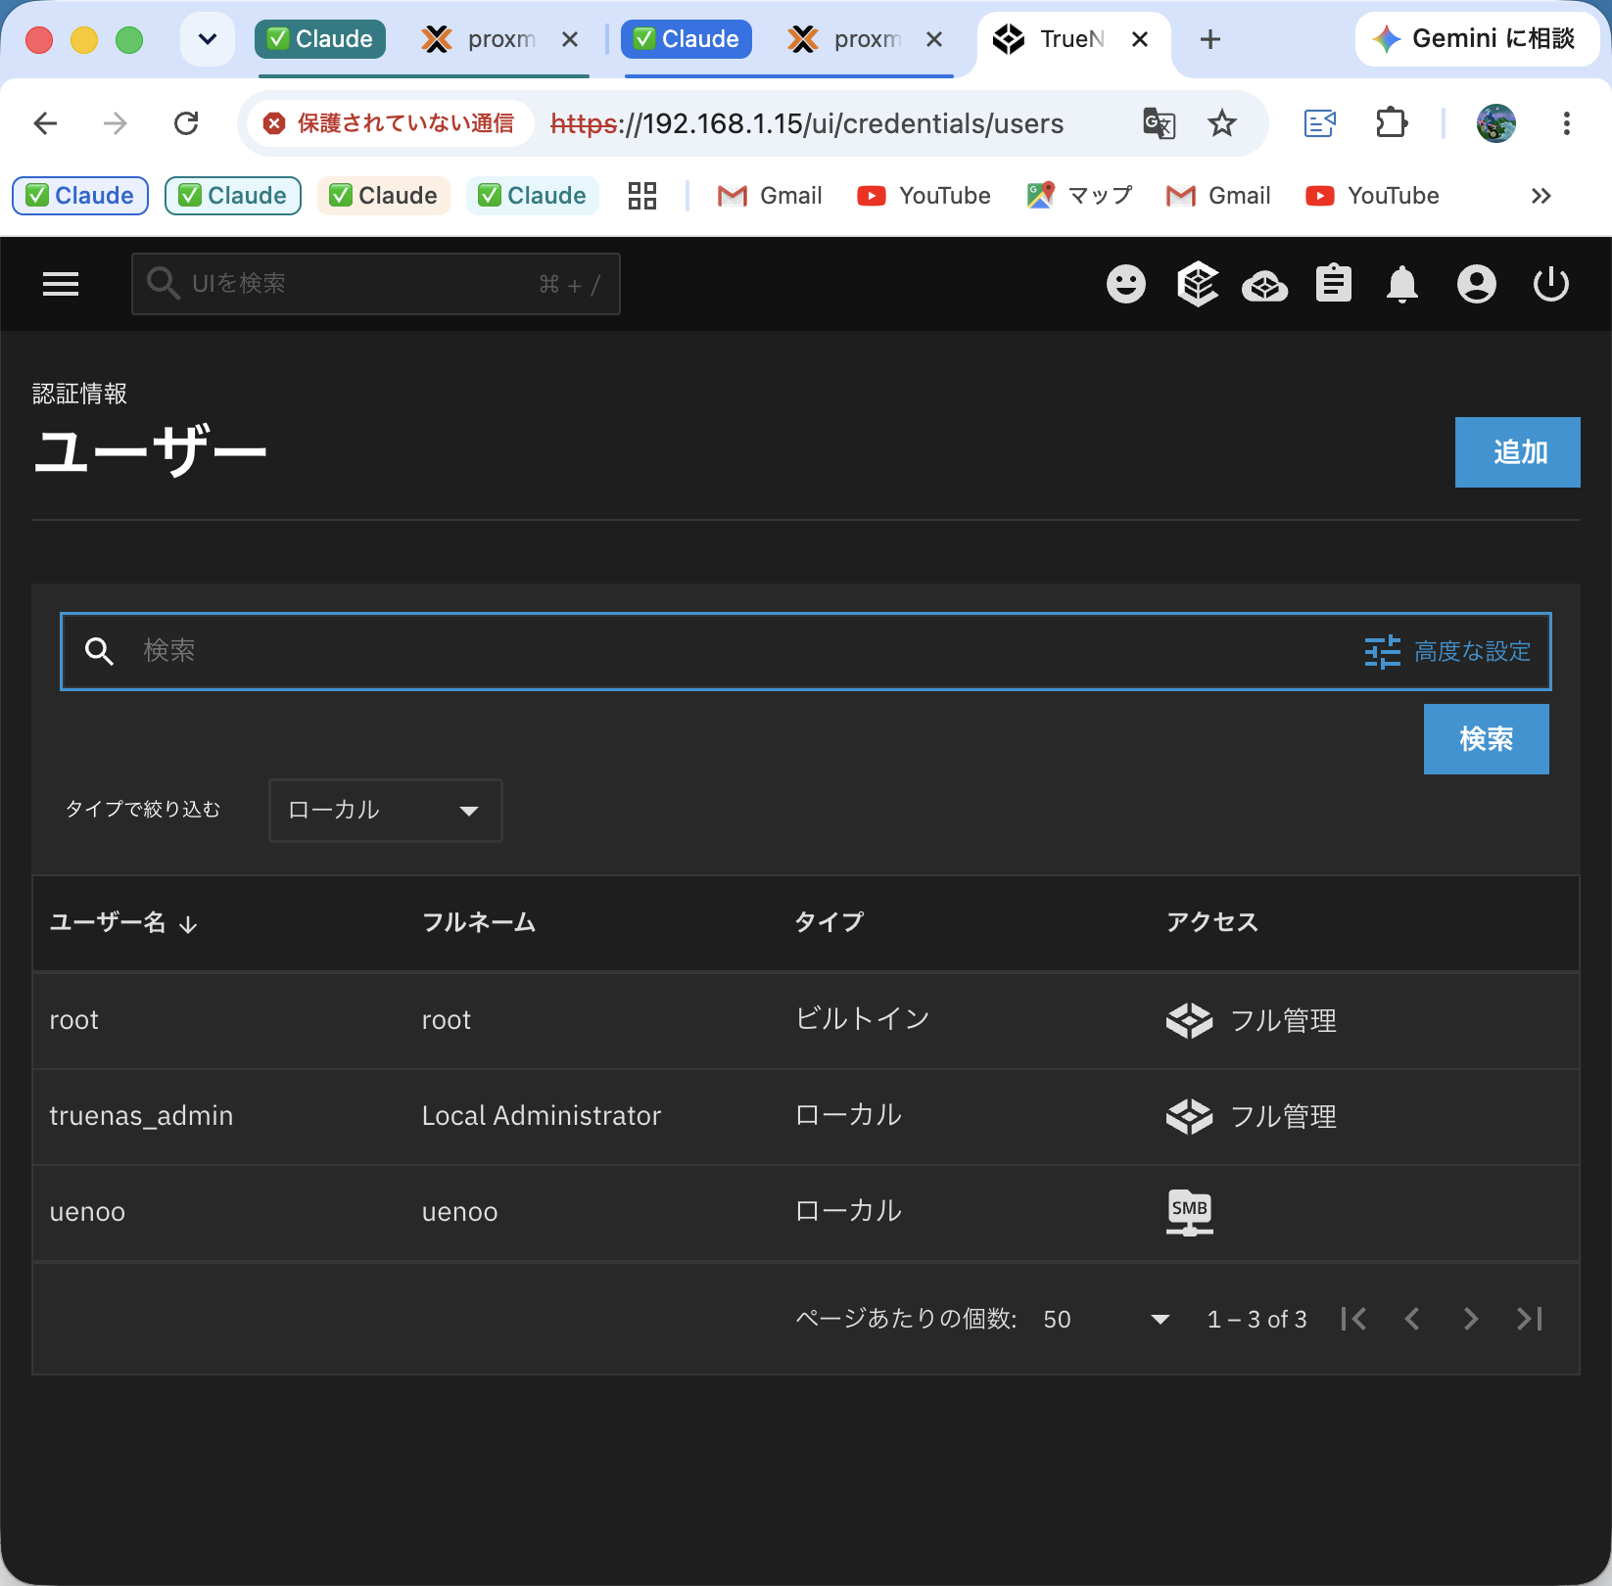Open the jobs clipboard icon
The width and height of the screenshot is (1612, 1586).
pyautogui.click(x=1334, y=284)
